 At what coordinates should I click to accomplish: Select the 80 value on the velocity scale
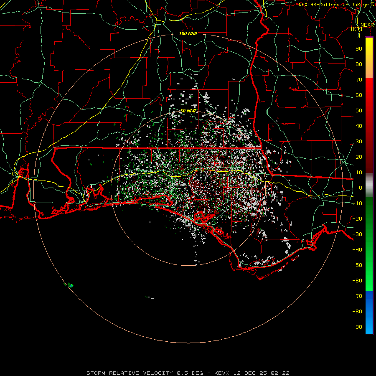pyautogui.click(x=359, y=64)
